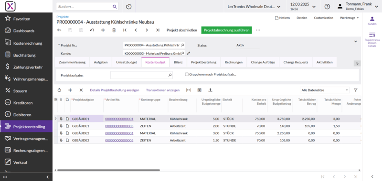Collapse the project header form chevron
Viewport: 382px width, 181px height.
(x=355, y=41)
